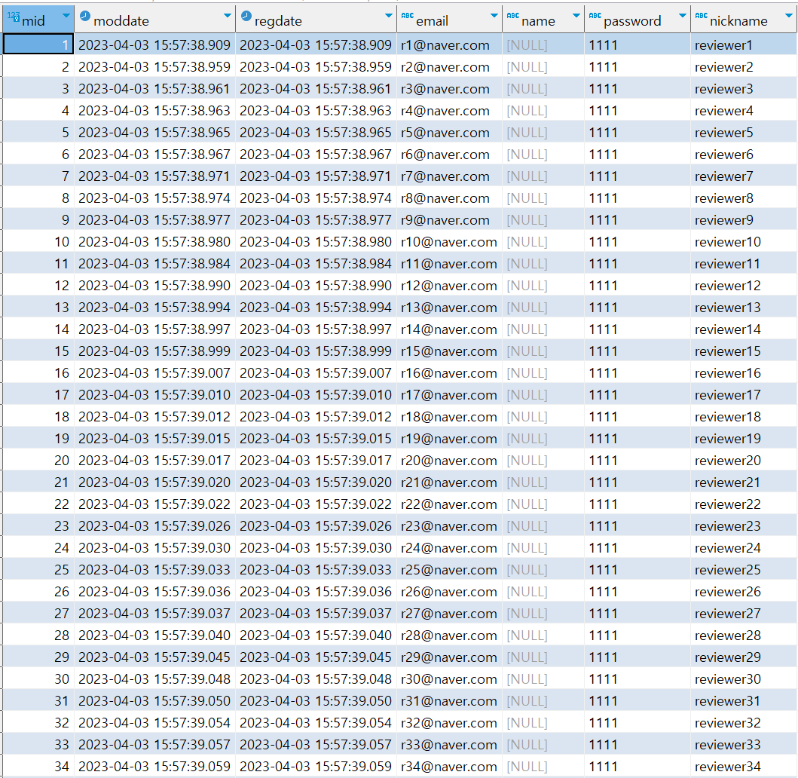798x778 pixels.
Task: Select email cell r32@naver.com
Action: click(x=449, y=724)
